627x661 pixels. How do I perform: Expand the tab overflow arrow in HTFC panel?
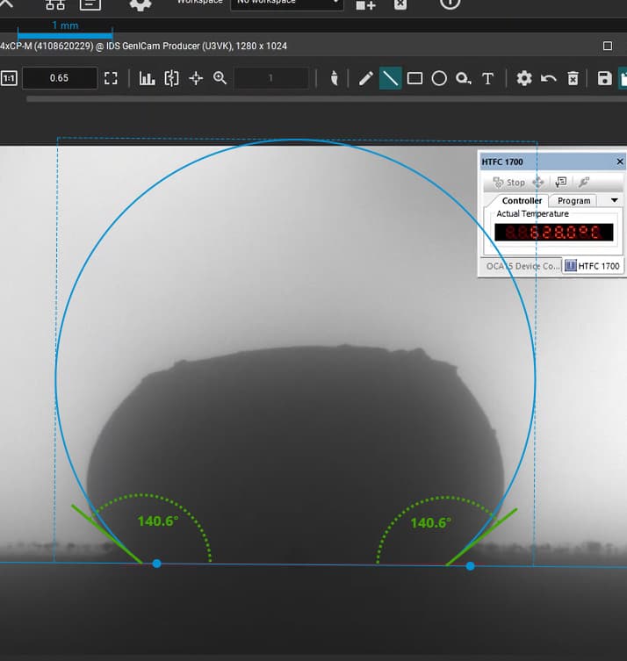(x=615, y=201)
